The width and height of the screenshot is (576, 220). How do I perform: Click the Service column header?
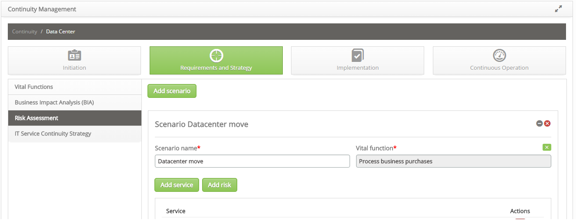(x=176, y=211)
